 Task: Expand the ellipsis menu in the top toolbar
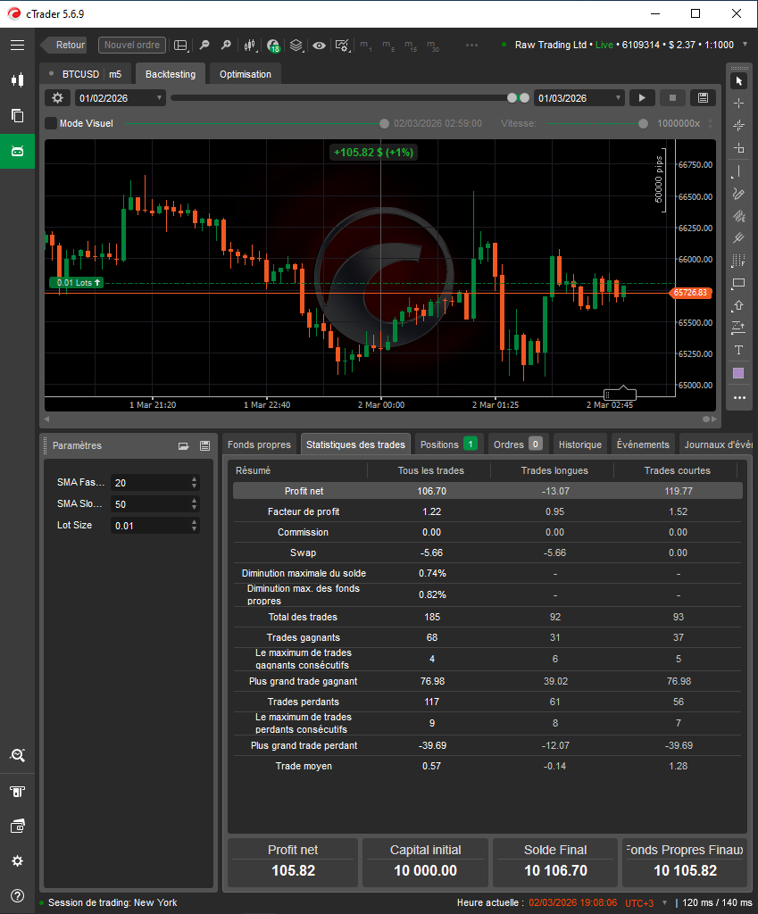(x=471, y=46)
